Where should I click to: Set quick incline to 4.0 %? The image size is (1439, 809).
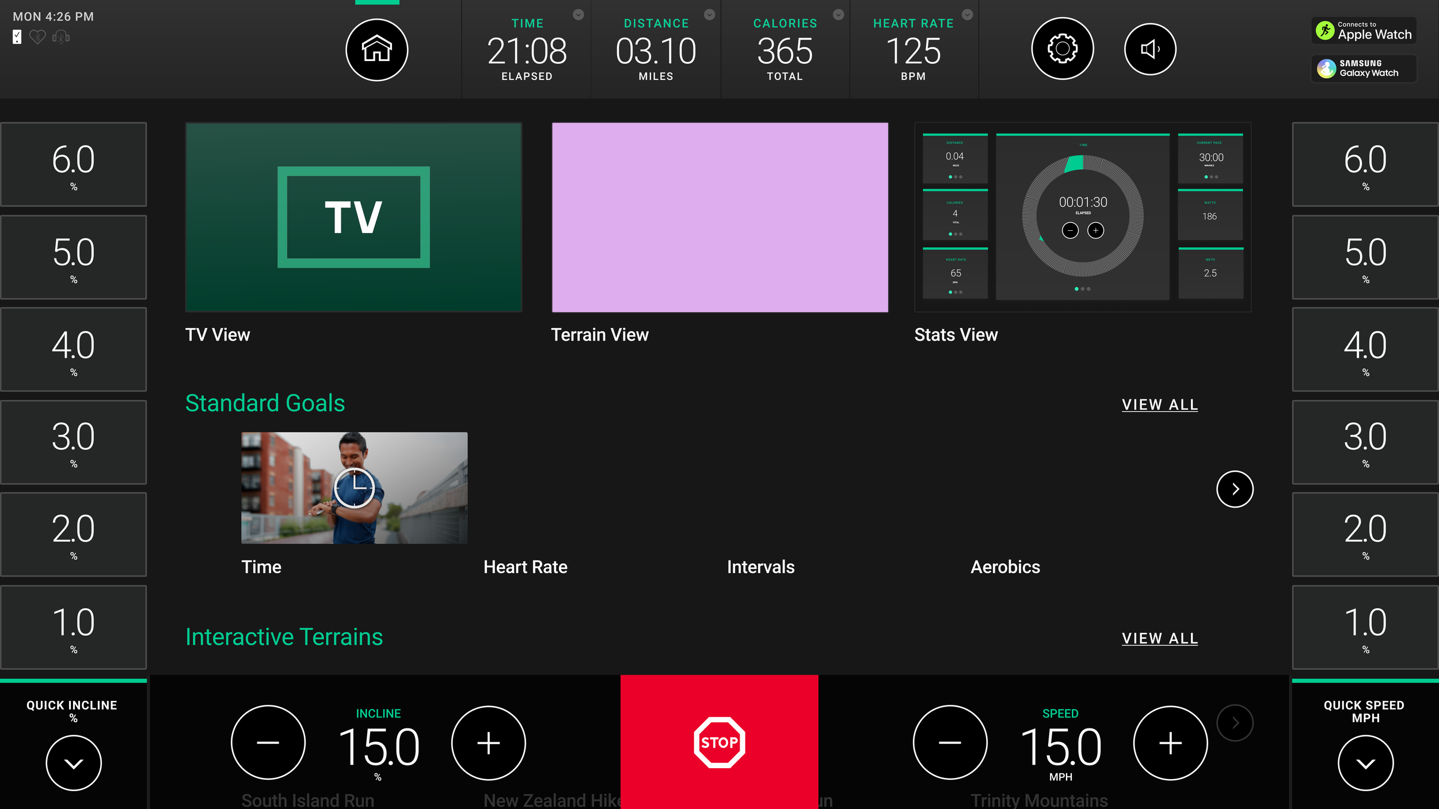pyautogui.click(x=74, y=350)
